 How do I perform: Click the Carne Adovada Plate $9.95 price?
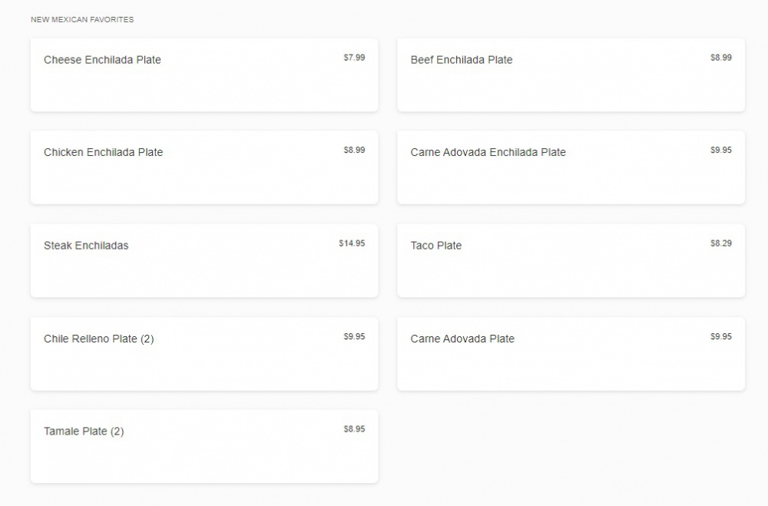[720, 336]
